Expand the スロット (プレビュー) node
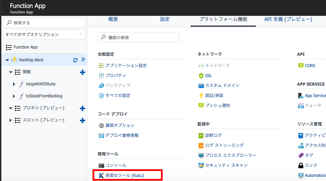The width and height of the screenshot is (326, 181). [x=10, y=120]
